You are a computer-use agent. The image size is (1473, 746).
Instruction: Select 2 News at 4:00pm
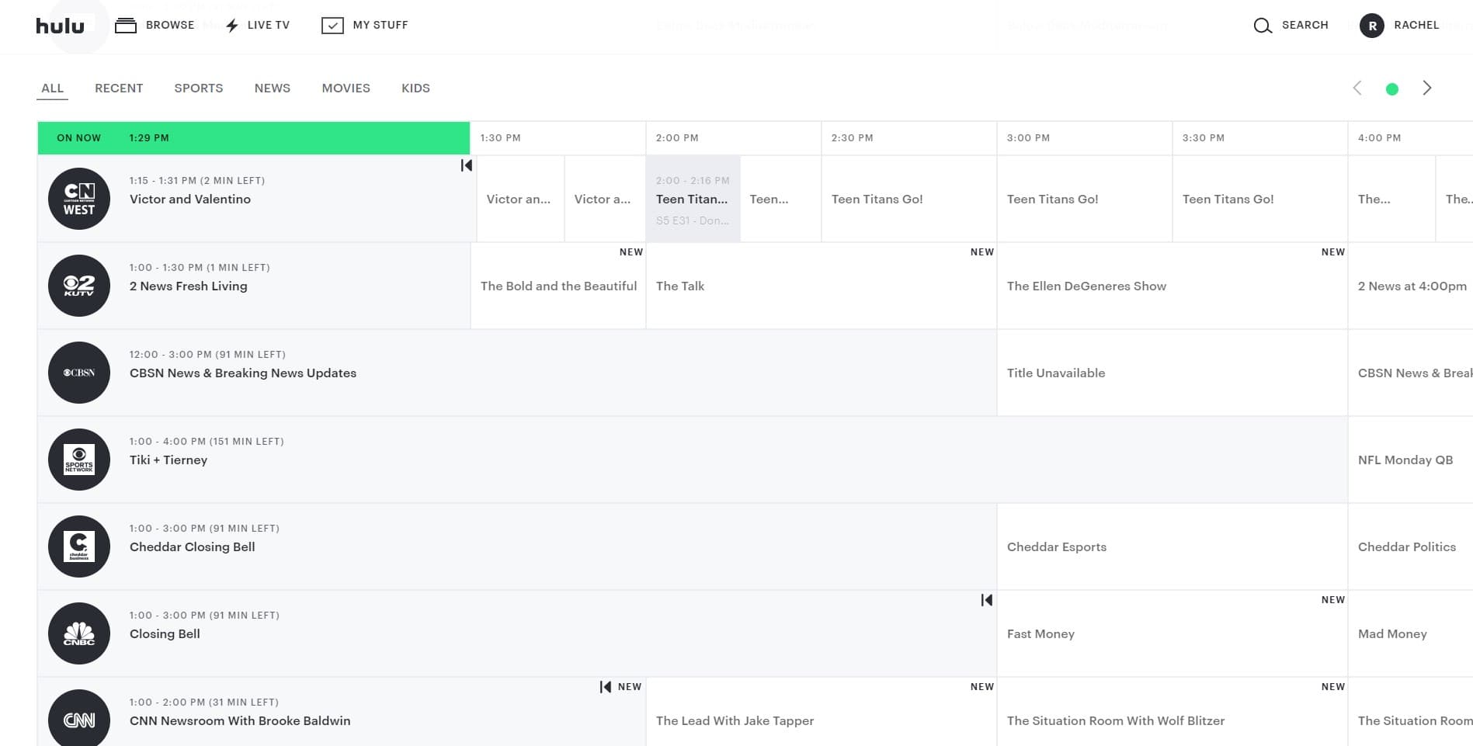[1411, 286]
